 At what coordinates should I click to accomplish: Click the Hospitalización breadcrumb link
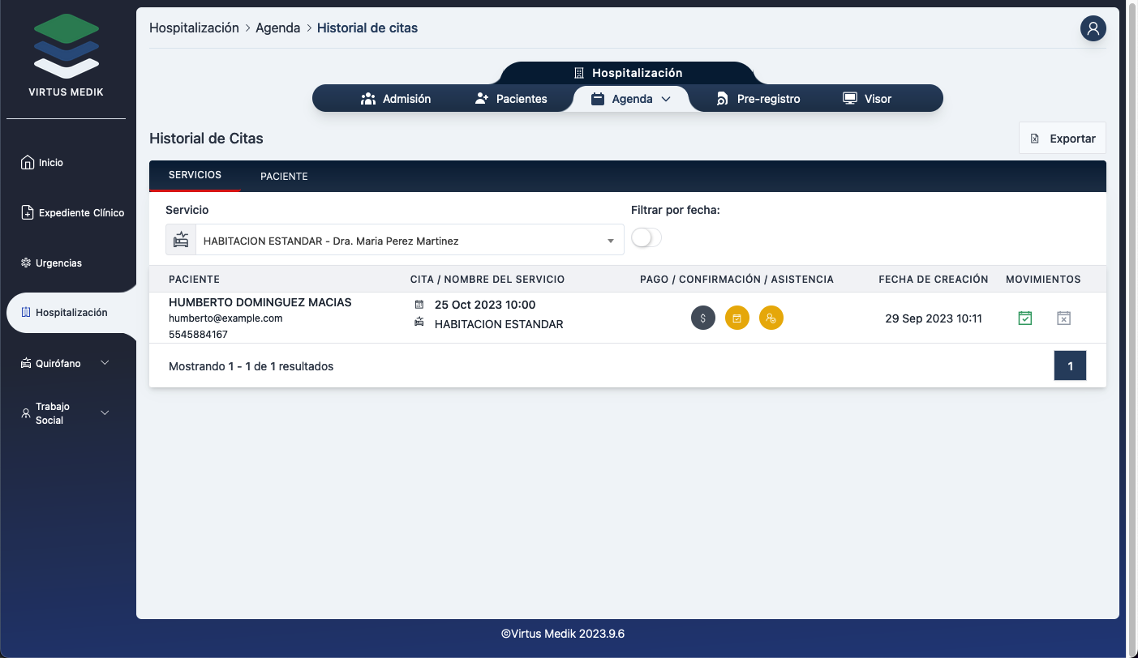pyautogui.click(x=194, y=28)
